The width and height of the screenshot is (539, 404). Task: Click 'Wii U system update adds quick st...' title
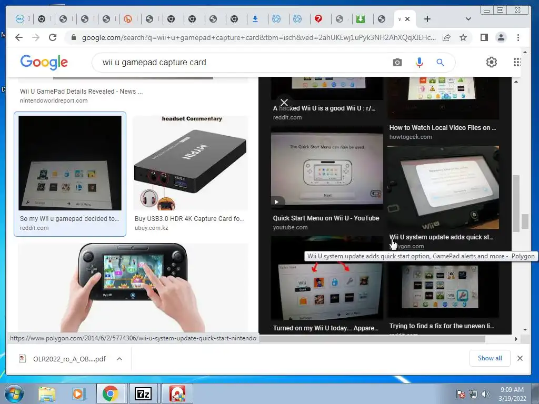point(441,237)
